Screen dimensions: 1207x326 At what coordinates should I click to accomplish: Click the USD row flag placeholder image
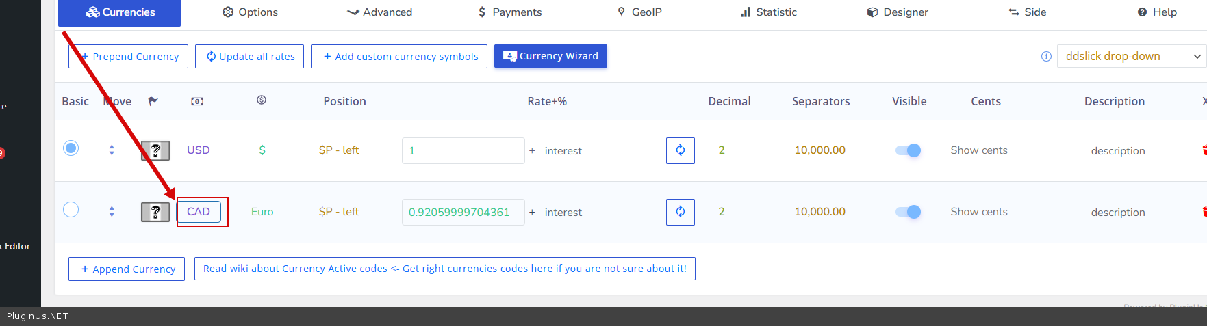155,150
